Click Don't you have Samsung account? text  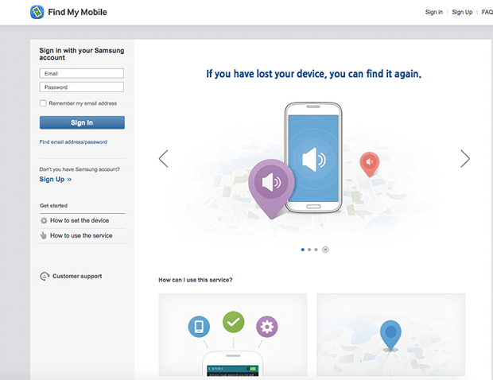click(x=80, y=169)
